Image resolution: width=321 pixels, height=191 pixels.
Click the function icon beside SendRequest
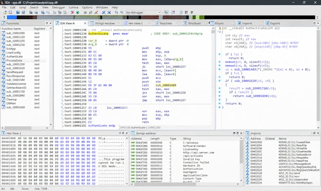(x=3, y=72)
